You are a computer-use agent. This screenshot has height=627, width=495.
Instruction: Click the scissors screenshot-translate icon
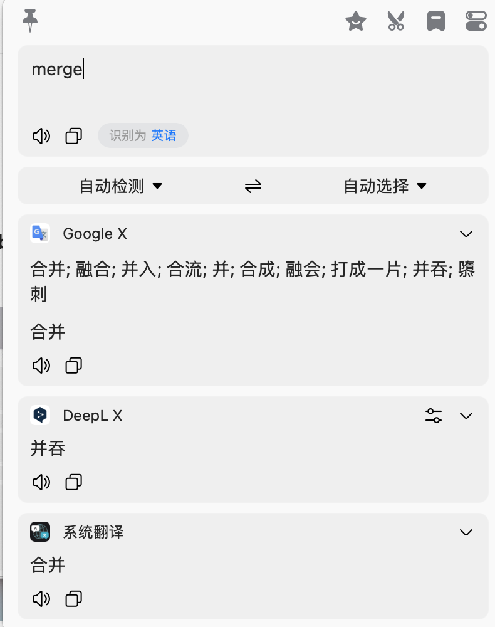(396, 21)
